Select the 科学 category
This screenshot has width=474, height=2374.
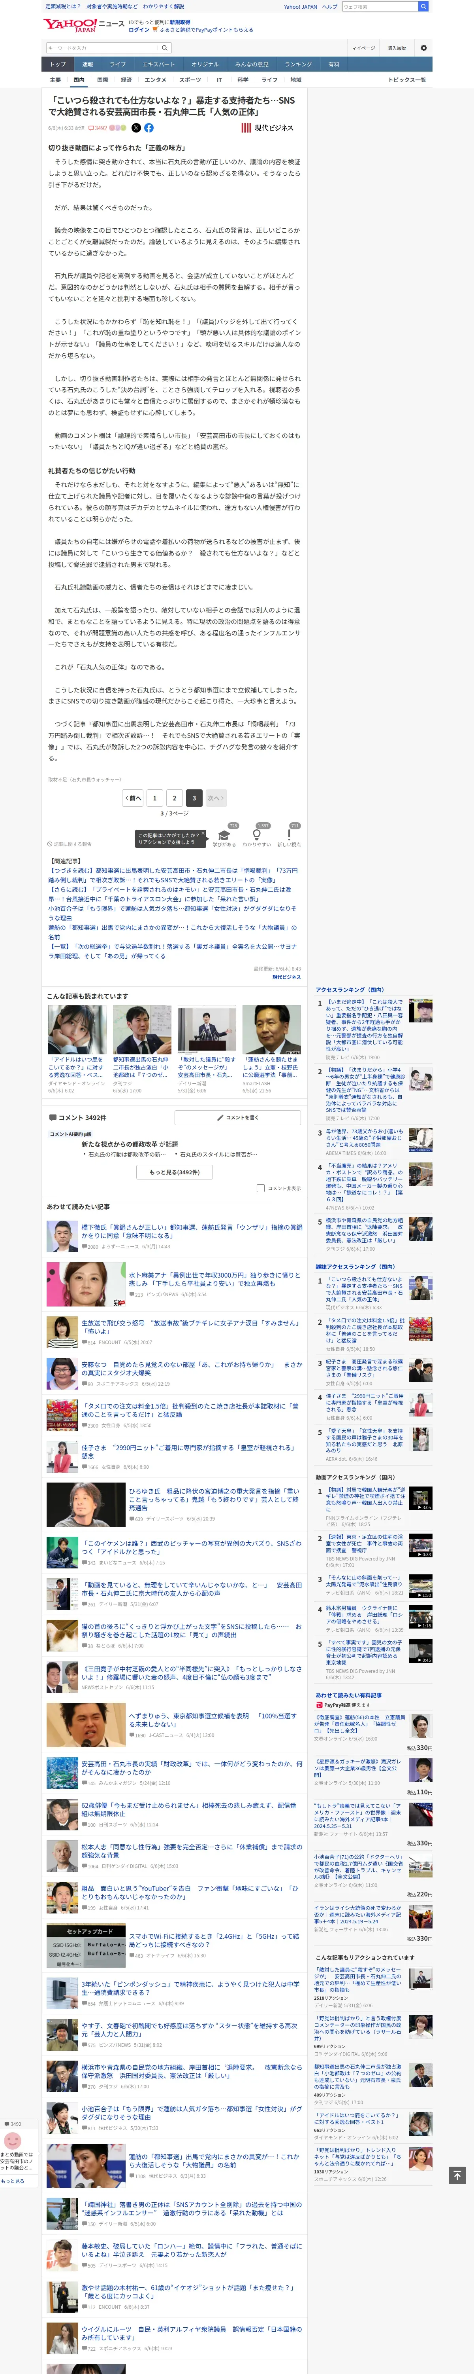pos(243,80)
